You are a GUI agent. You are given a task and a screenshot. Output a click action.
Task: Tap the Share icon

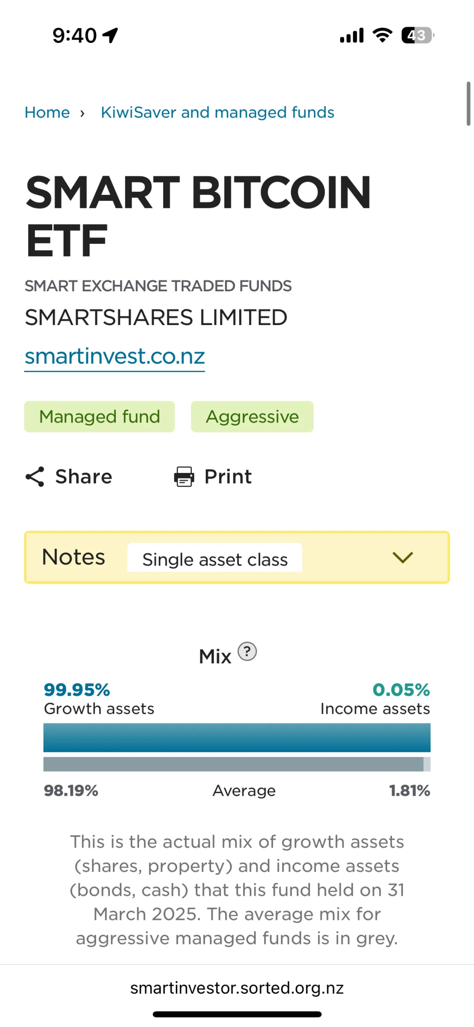point(35,476)
